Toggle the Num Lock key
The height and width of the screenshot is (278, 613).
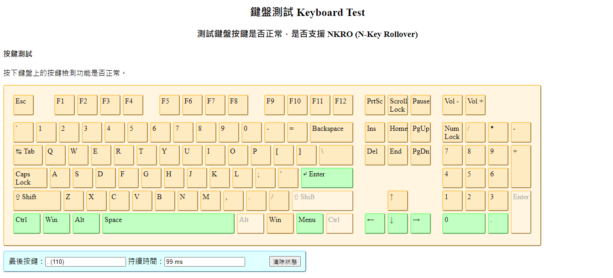coord(452,132)
